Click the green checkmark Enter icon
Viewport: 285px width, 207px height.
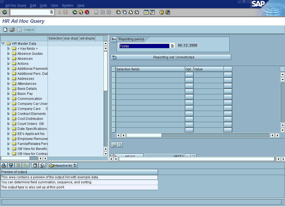click(x=5, y=12)
